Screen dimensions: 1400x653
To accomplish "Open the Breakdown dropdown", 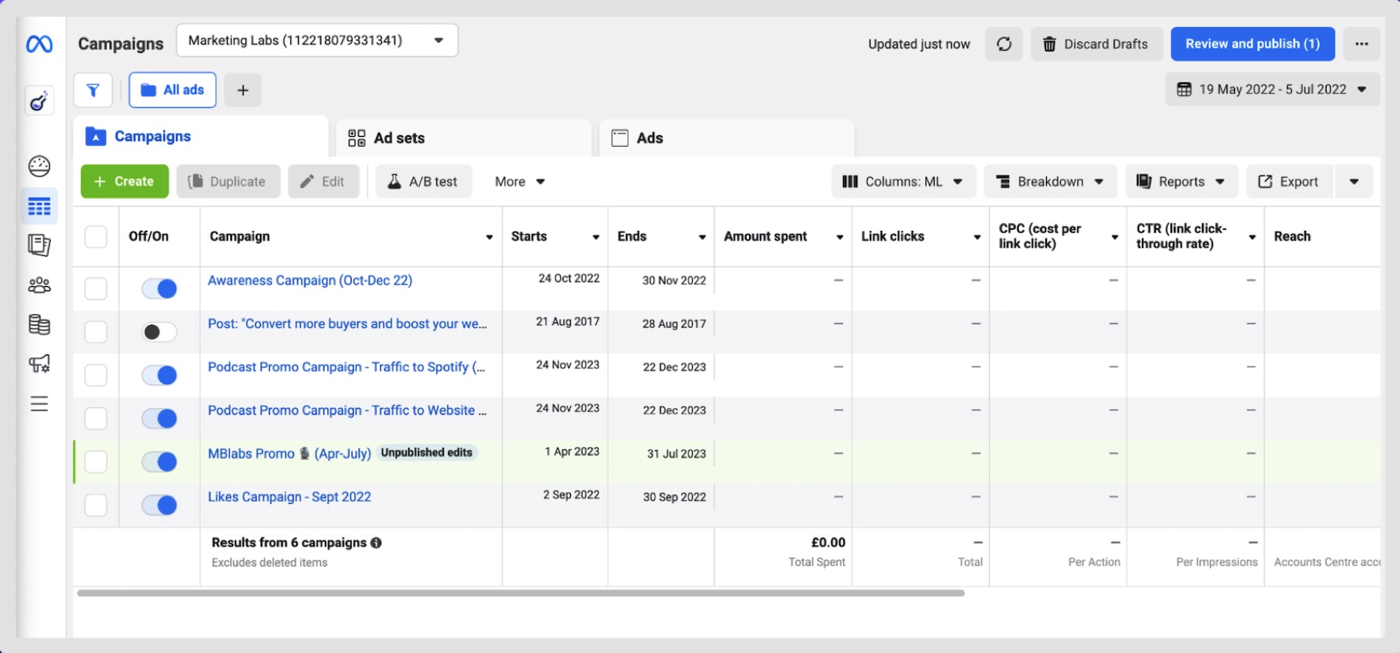I will tap(1050, 181).
